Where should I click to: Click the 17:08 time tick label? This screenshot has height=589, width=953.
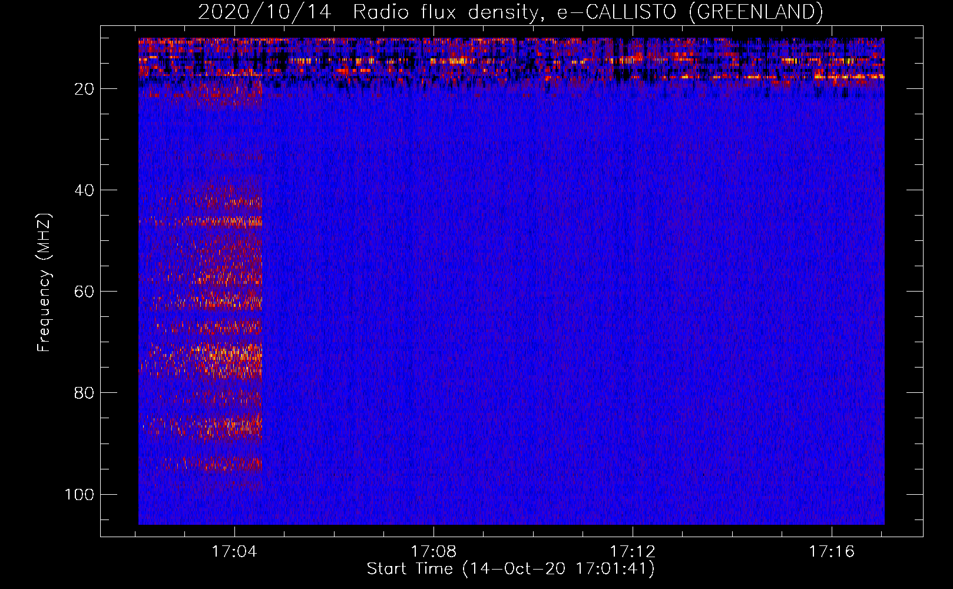pyautogui.click(x=434, y=551)
